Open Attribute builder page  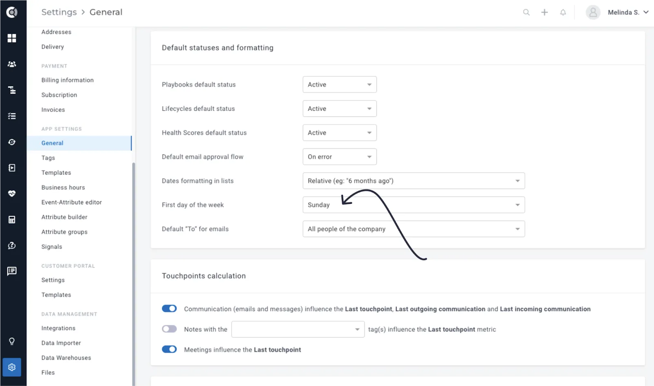[x=64, y=217]
